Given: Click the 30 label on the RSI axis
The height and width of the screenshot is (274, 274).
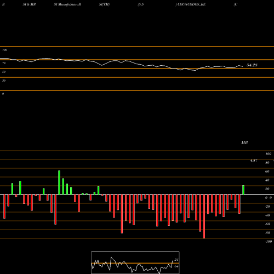Looking at the screenshot, I should coord(4,81).
